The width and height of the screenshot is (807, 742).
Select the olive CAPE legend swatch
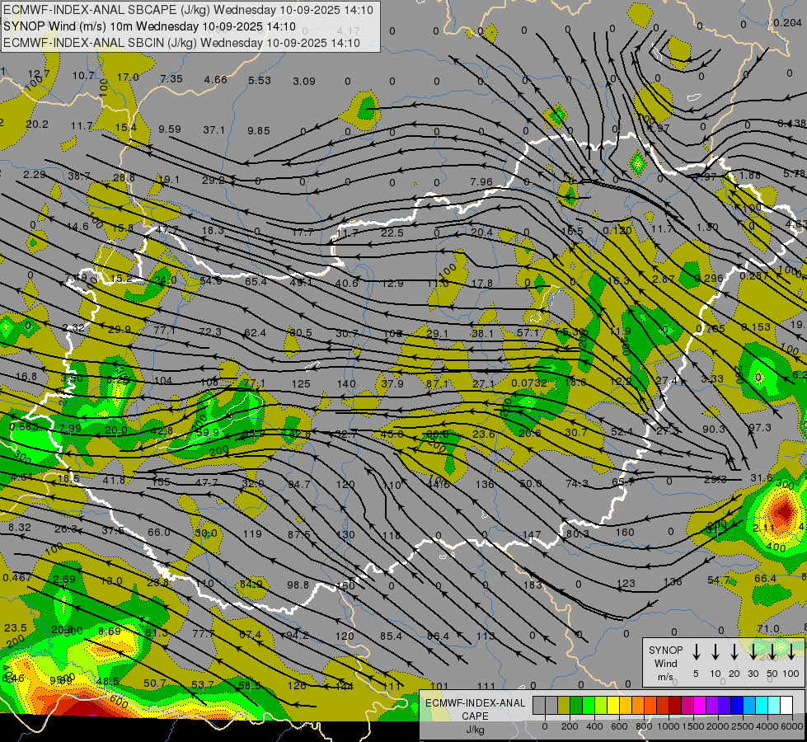[564, 706]
